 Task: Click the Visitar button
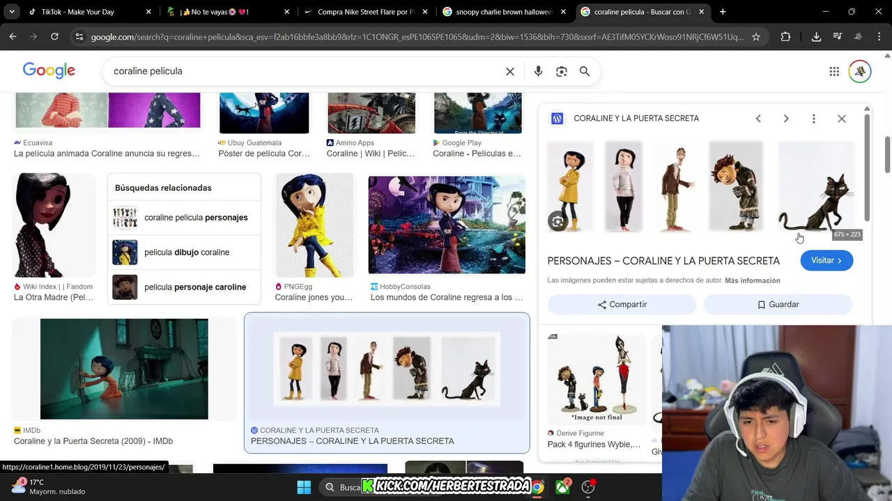(x=826, y=260)
